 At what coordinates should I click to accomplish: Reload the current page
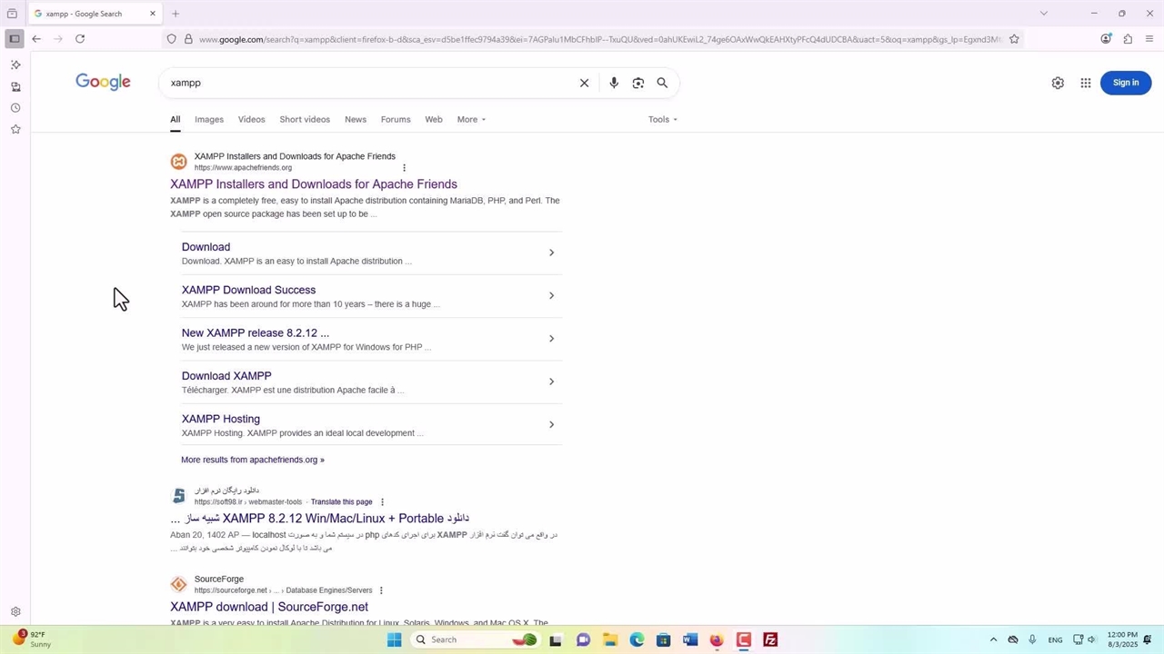pos(80,39)
